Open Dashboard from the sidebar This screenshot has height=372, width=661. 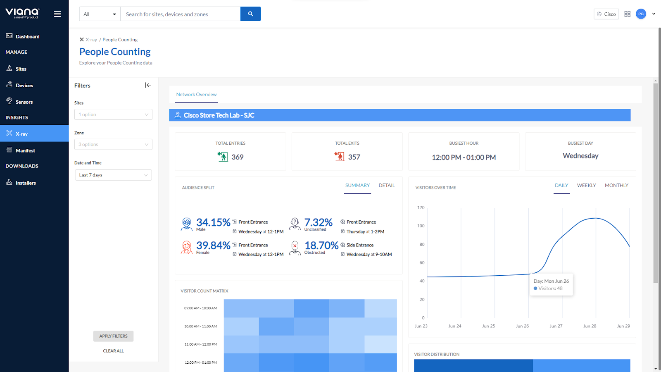tap(27, 36)
